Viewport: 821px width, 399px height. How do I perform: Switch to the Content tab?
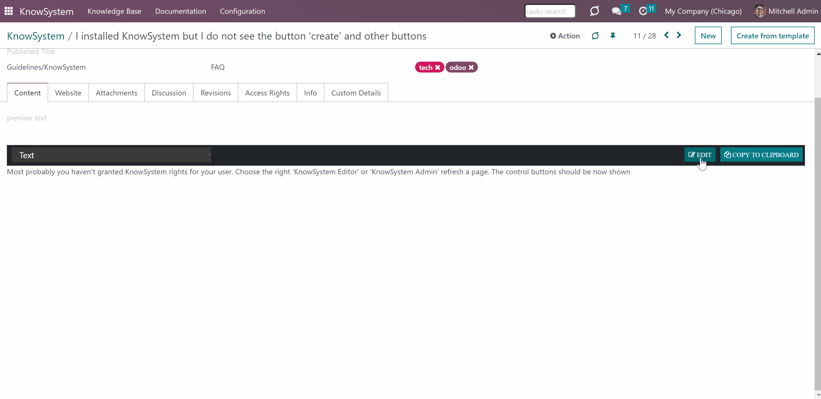28,93
